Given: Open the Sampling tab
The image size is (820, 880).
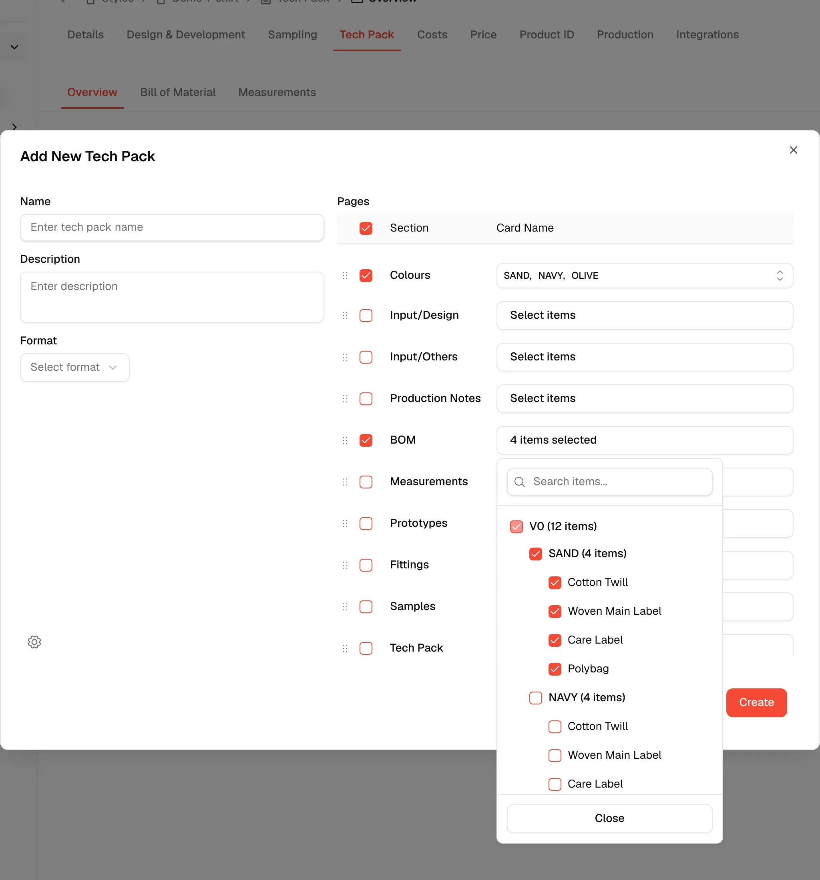Looking at the screenshot, I should point(292,34).
